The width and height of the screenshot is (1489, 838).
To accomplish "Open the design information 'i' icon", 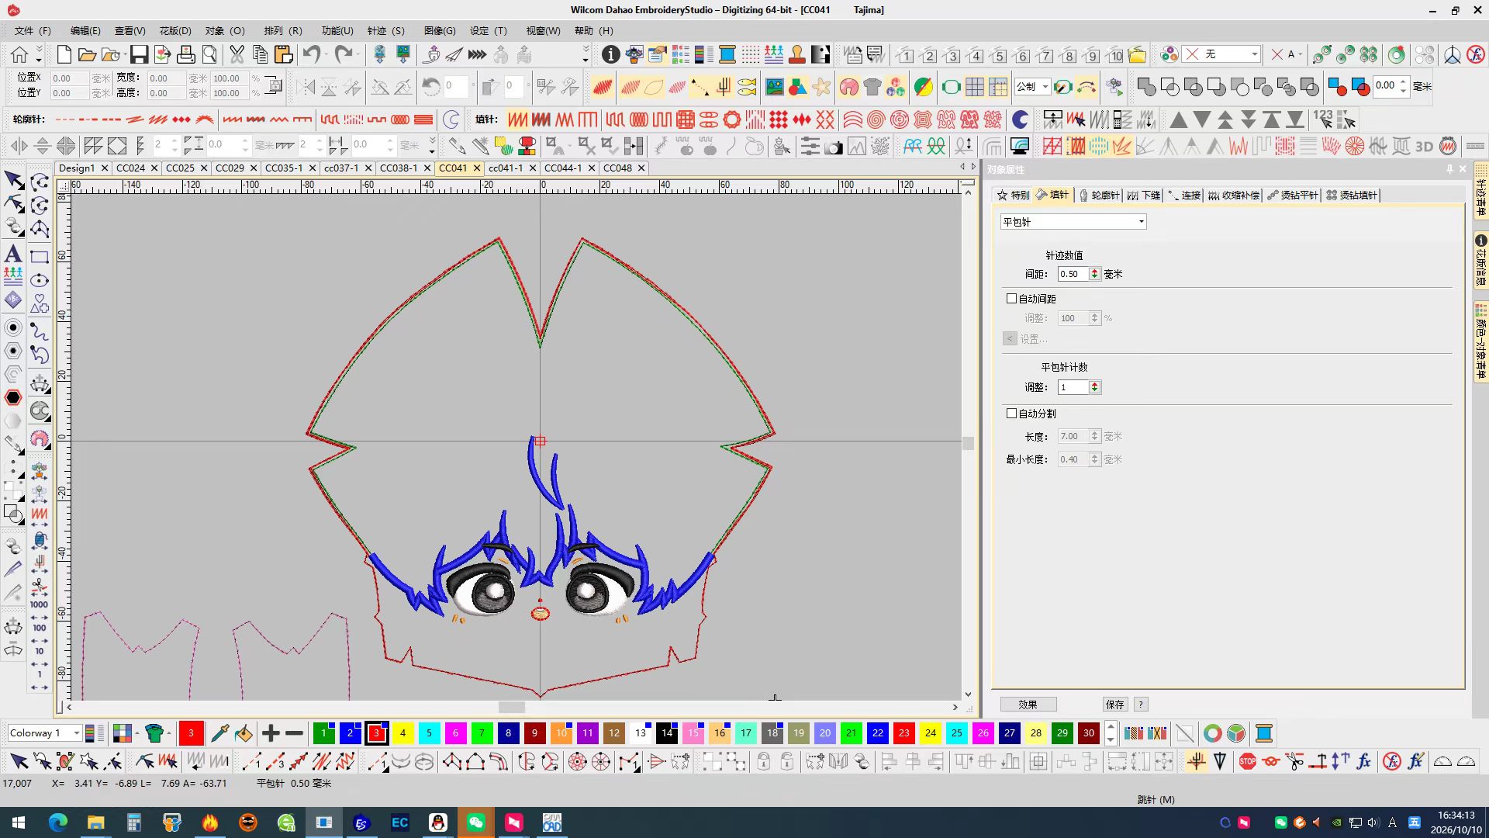I will 611,54.
